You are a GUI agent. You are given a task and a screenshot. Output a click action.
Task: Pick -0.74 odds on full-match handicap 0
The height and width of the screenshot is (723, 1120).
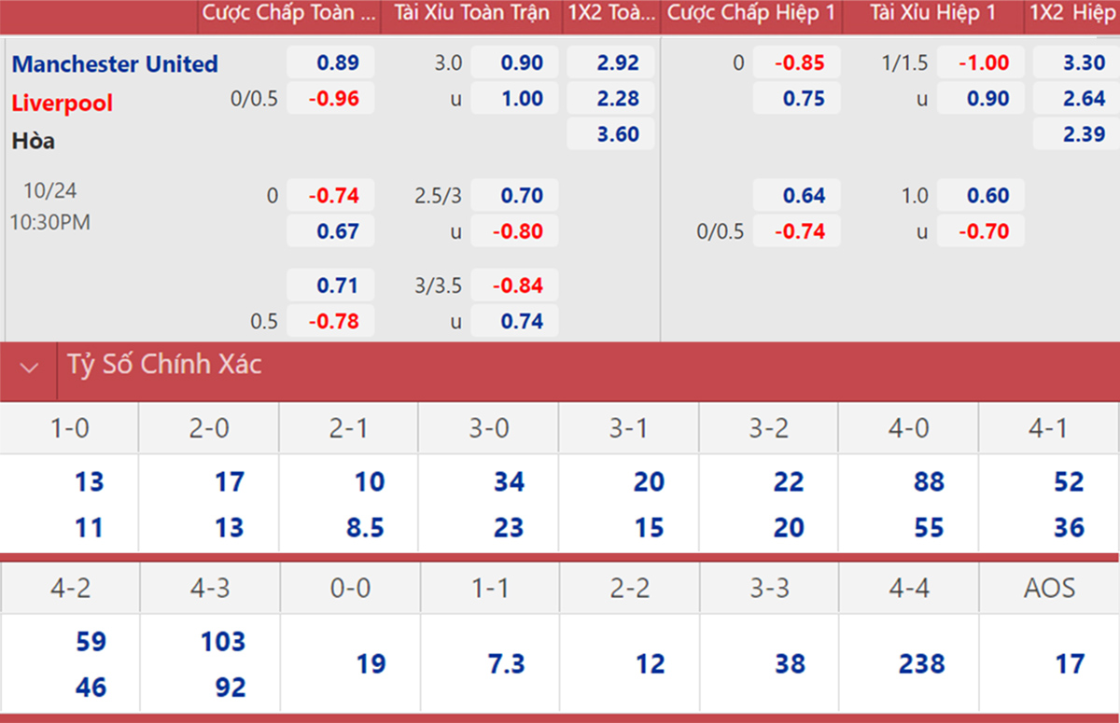(330, 196)
